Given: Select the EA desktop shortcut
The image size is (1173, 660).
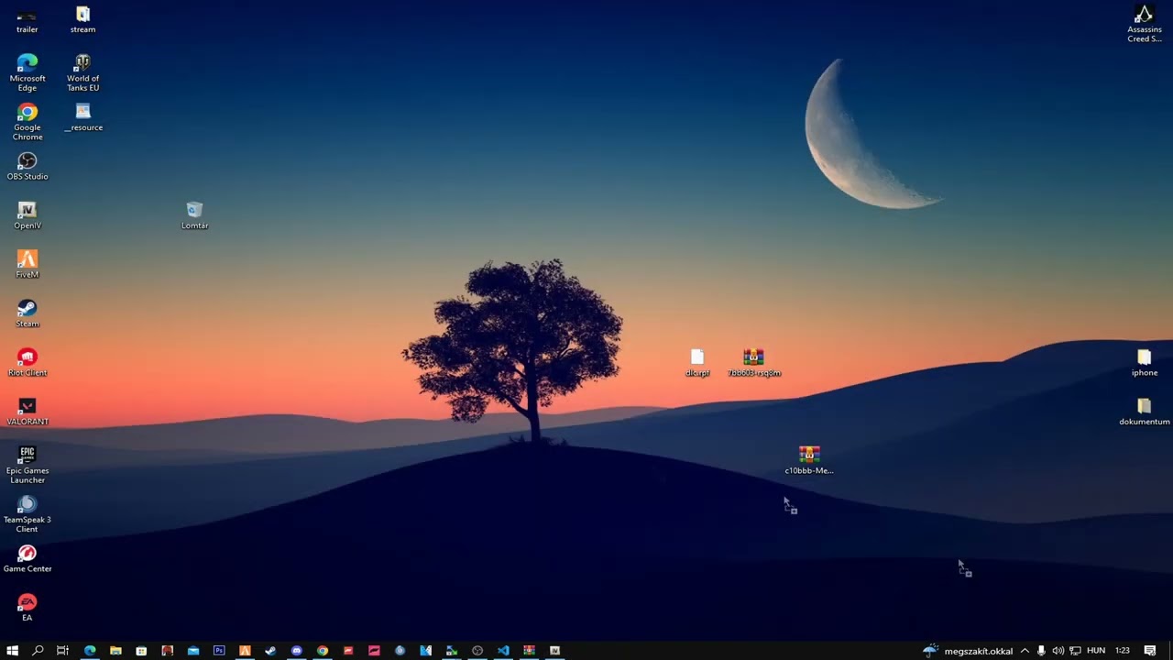Looking at the screenshot, I should [27, 608].
